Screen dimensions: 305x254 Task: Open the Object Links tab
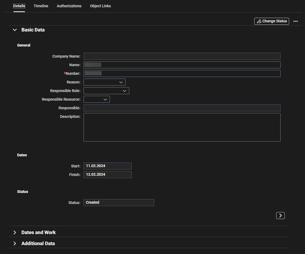pyautogui.click(x=100, y=6)
